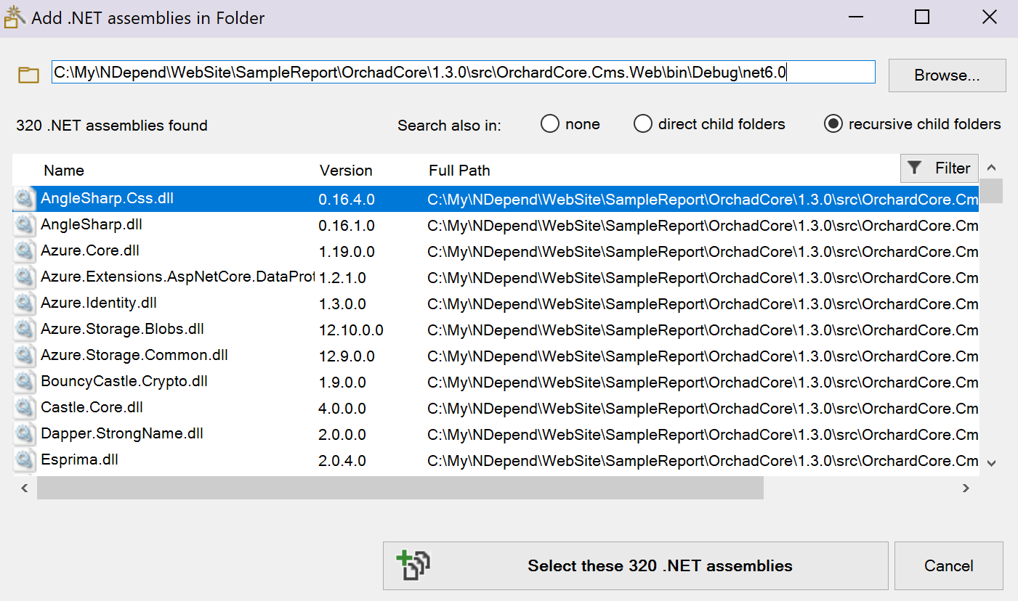Click the full path cell of Castle.Core.dll

tap(703, 409)
